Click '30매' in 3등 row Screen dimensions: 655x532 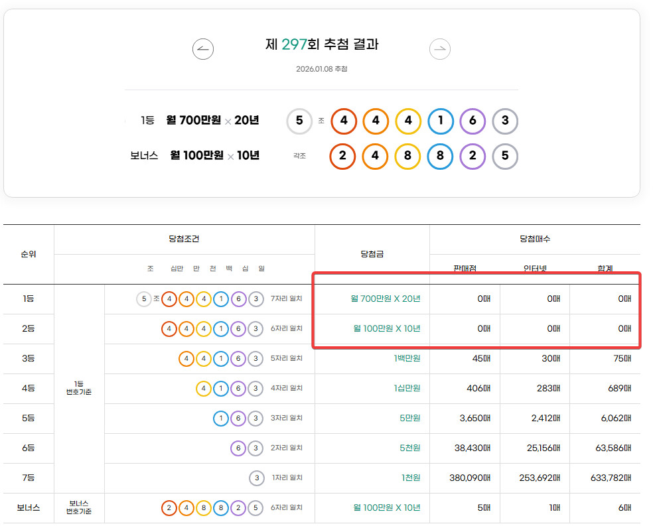551,359
